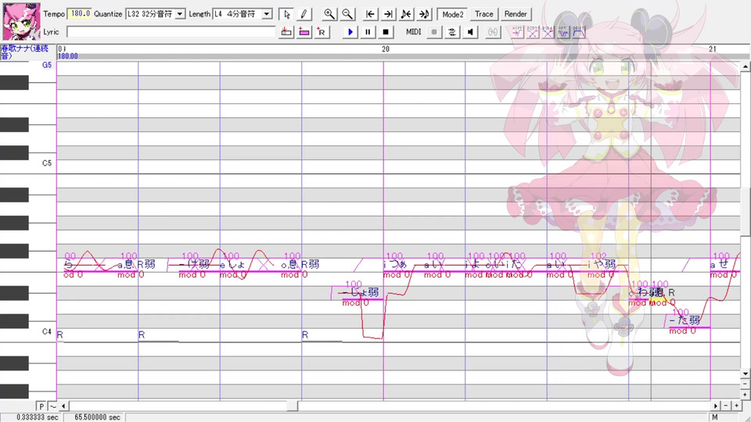
Task: Jump to the start of the track
Action: click(x=370, y=14)
